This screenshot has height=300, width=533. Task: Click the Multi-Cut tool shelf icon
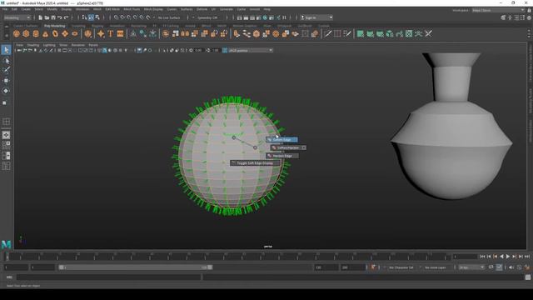(x=327, y=33)
